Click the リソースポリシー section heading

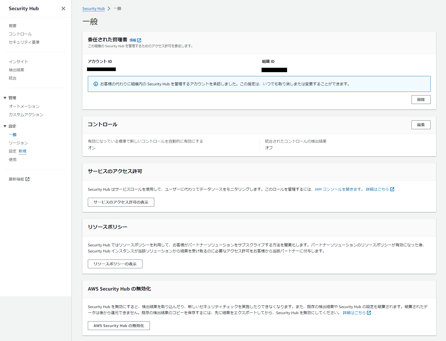[108, 227]
